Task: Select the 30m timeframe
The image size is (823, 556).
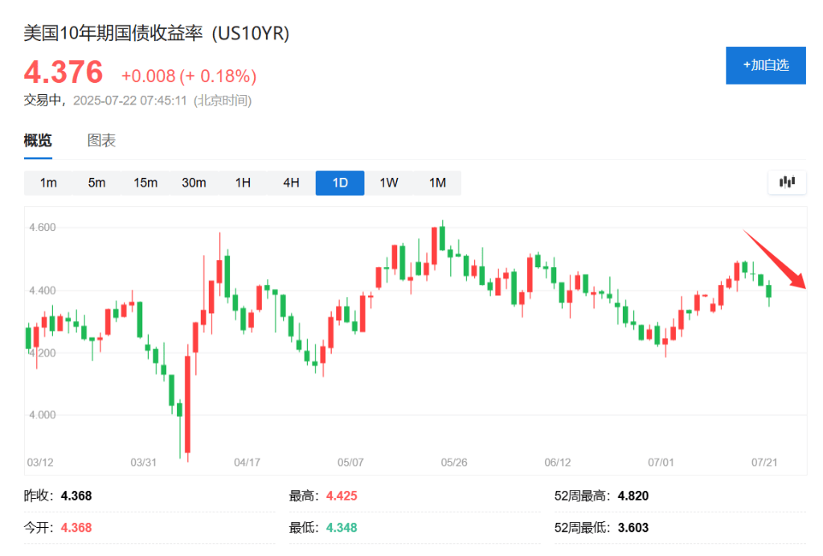Action: [194, 183]
